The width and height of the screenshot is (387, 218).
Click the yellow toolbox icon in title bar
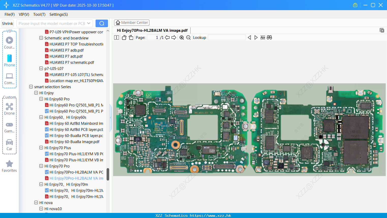coord(355,5)
